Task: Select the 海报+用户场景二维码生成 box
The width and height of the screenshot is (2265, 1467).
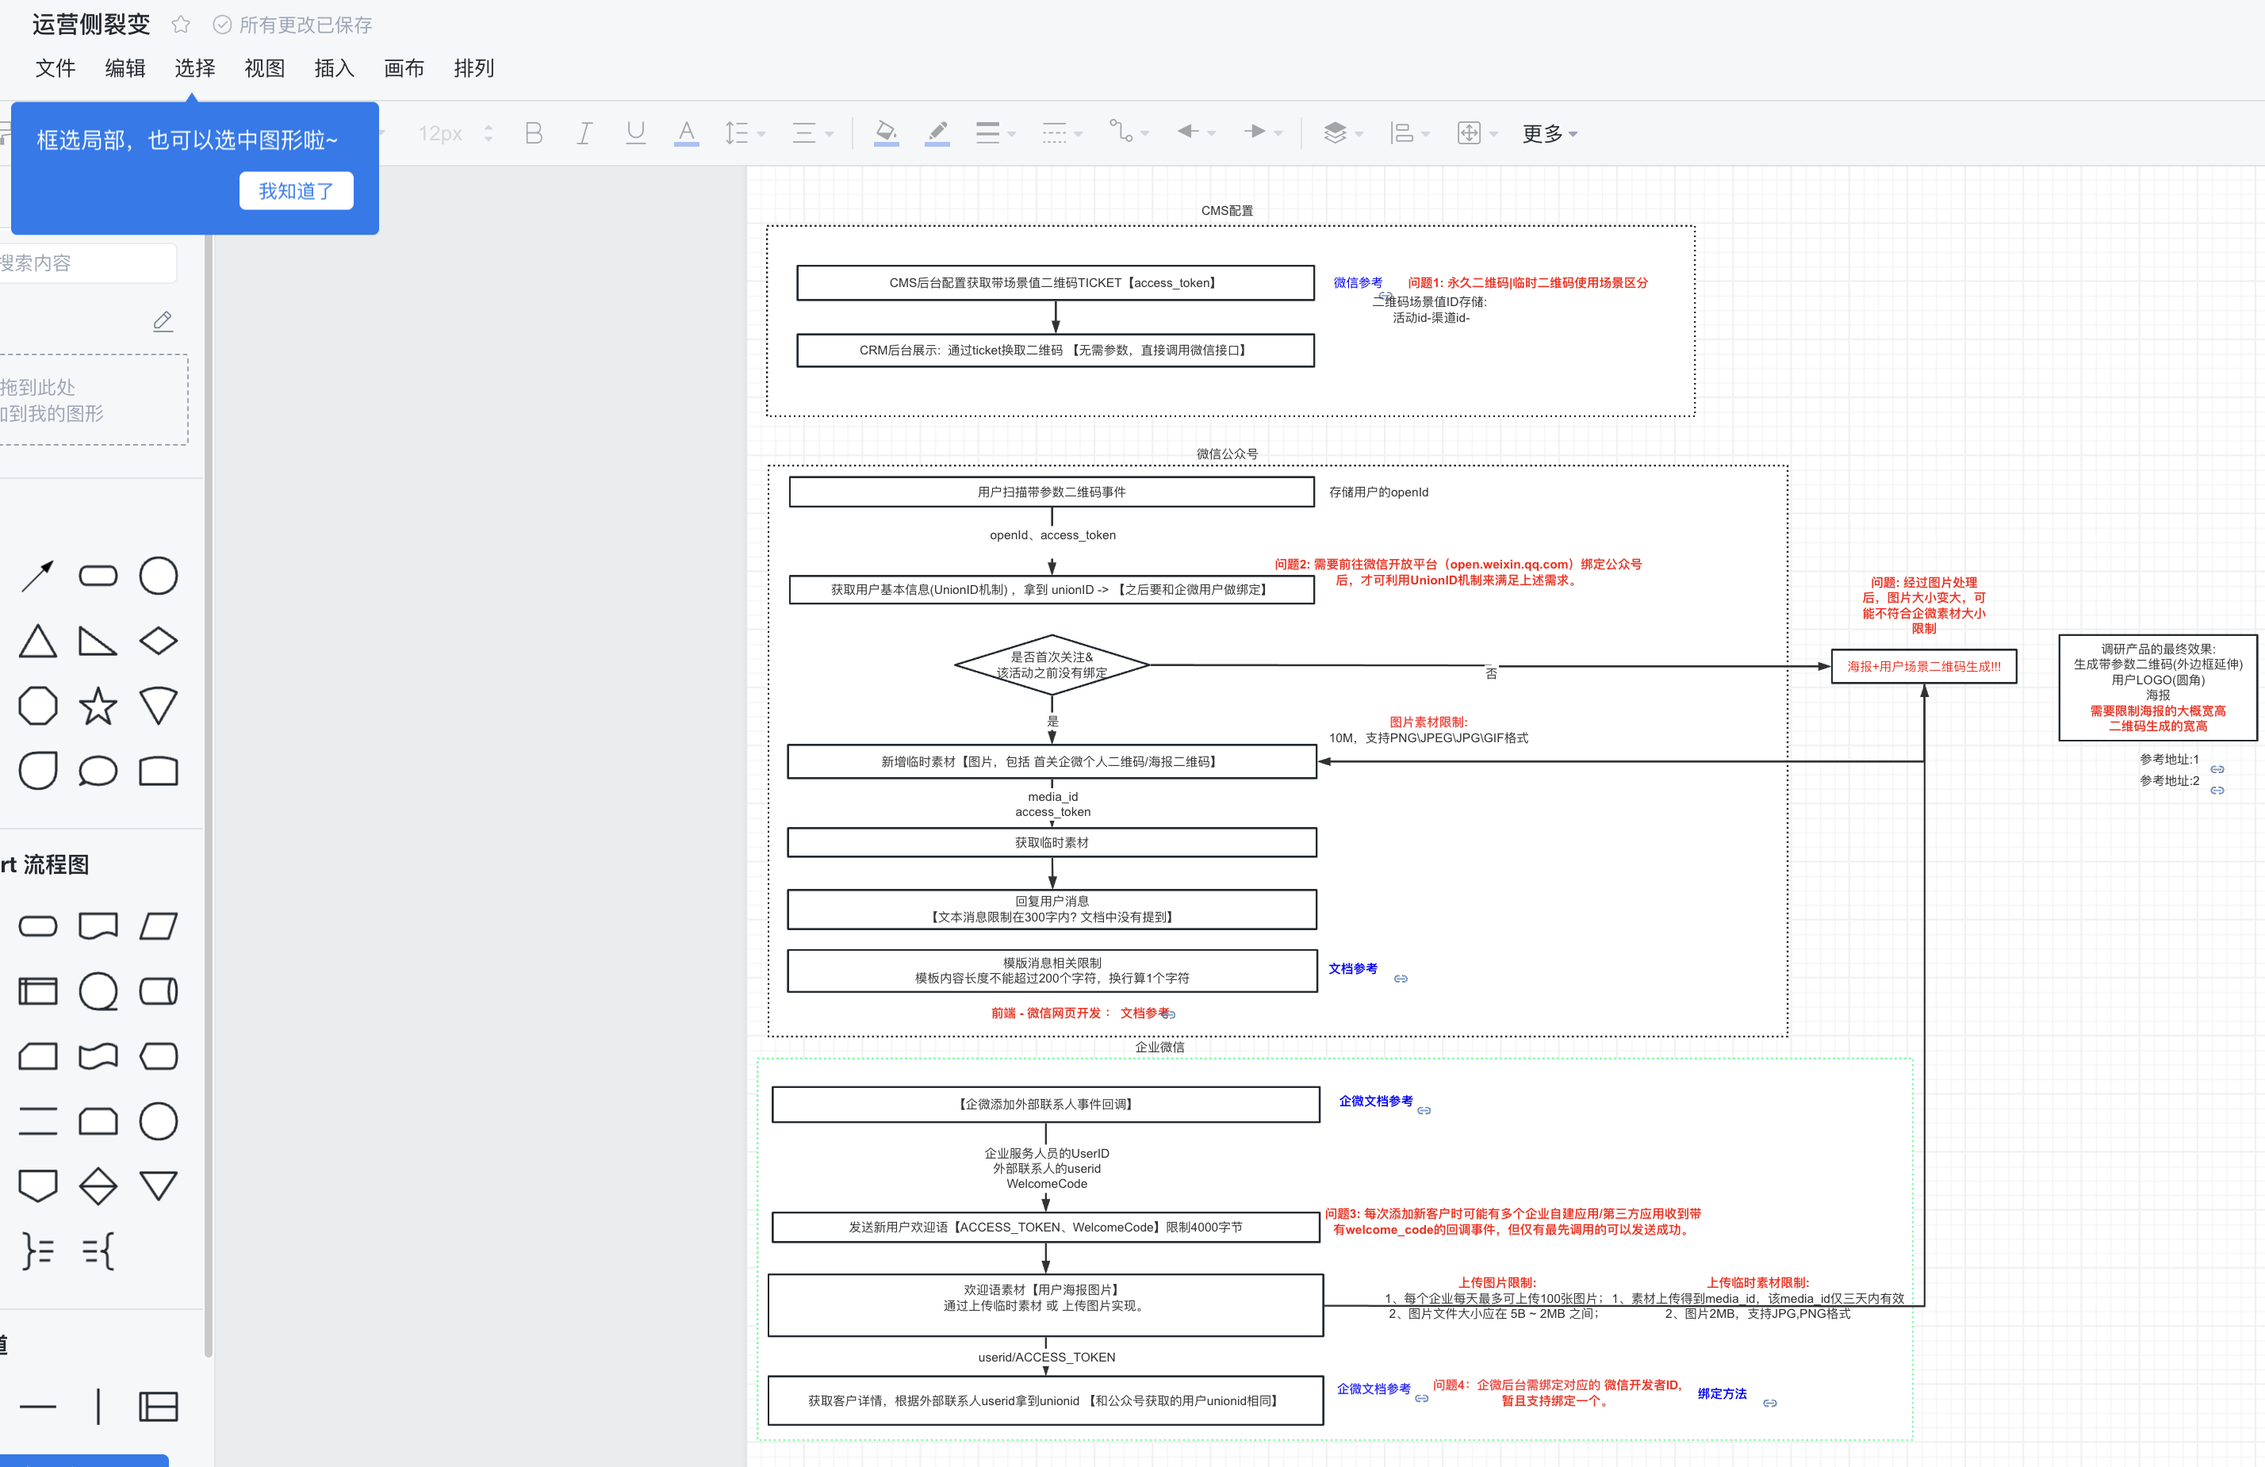Action: point(1923,666)
